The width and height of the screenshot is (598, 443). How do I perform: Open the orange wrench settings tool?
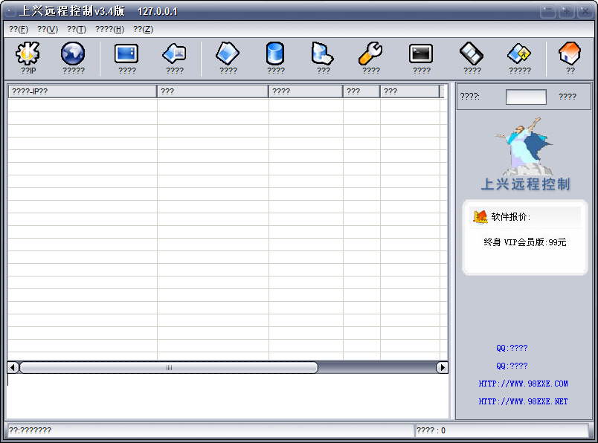click(370, 55)
